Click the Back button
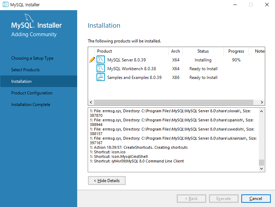The width and height of the screenshot is (275, 207). click(x=192, y=199)
